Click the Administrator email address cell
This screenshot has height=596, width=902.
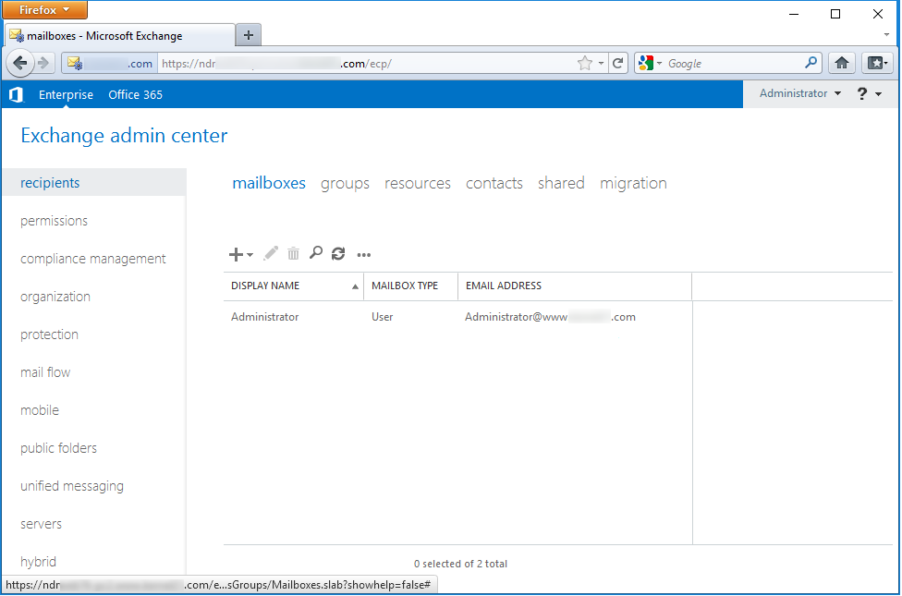[x=550, y=317]
